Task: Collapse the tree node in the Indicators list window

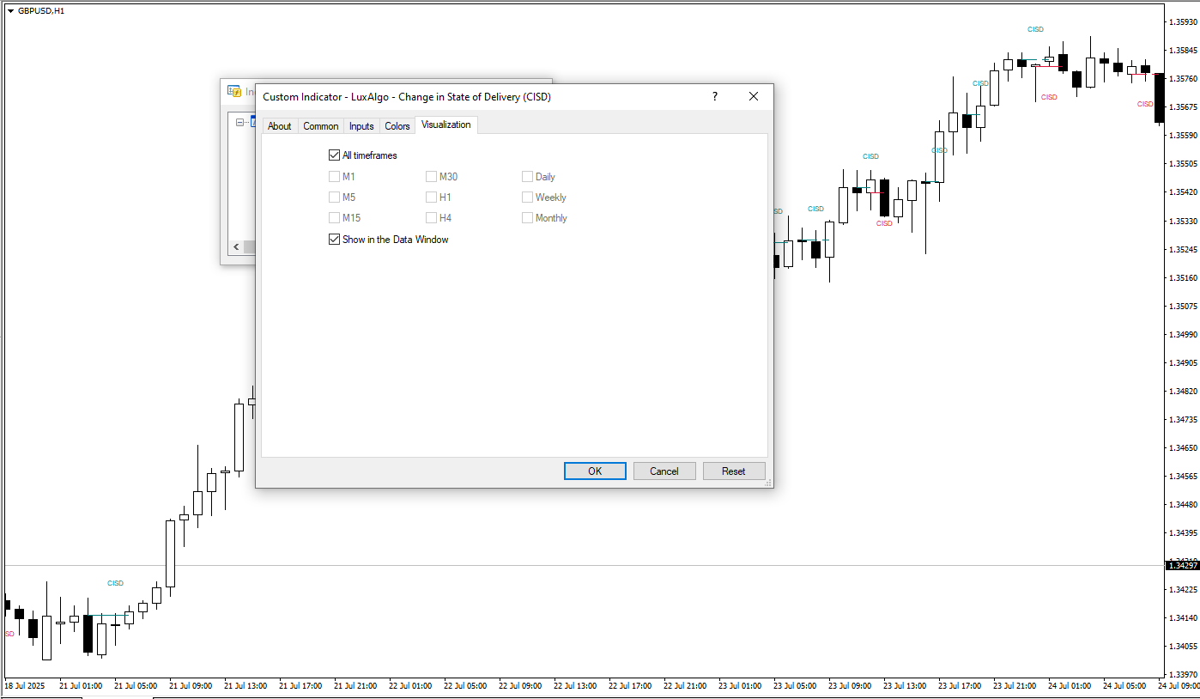Action: point(239,122)
